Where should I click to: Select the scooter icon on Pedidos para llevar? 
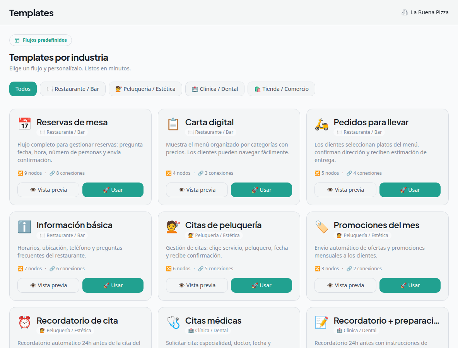pos(321,123)
